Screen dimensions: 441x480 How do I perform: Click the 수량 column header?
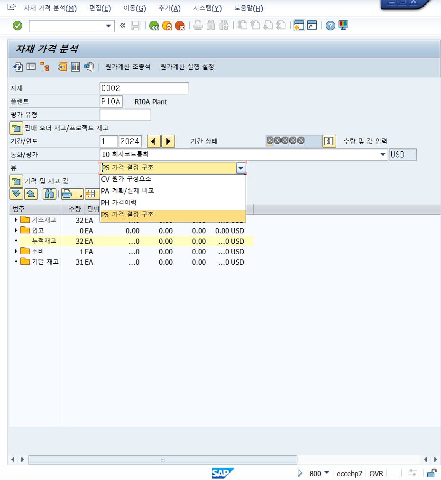(x=73, y=209)
